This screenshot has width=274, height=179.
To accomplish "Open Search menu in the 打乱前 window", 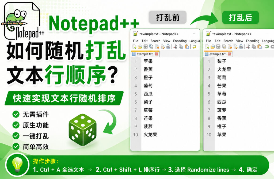I will (155, 41).
